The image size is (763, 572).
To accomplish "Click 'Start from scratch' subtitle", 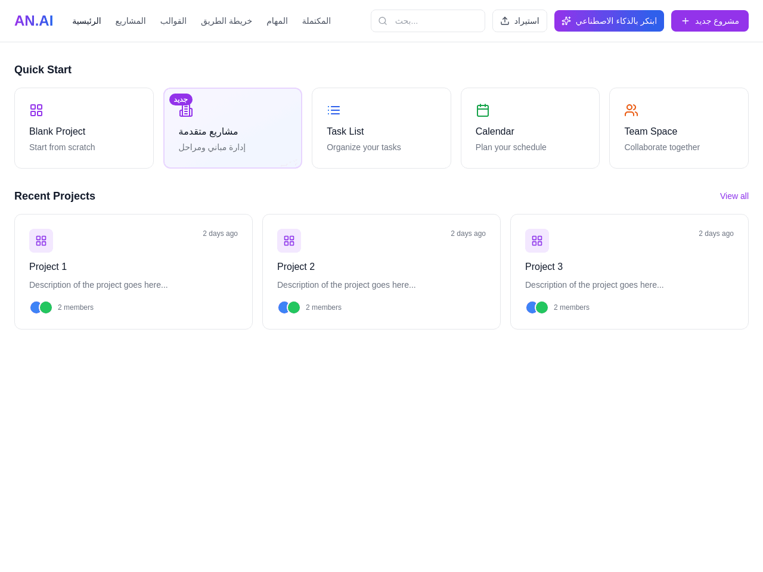I will click(x=62, y=147).
